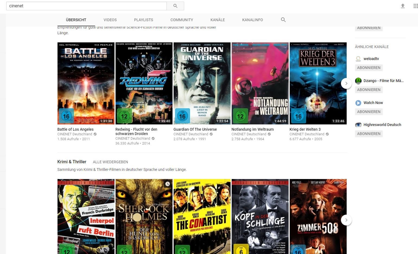Click verified badge under Redwing title
This screenshot has height=254, width=418.
pyautogui.click(x=153, y=139)
